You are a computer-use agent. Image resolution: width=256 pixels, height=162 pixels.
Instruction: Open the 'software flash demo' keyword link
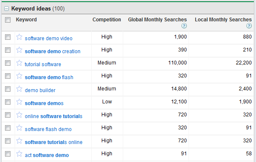(x=48, y=129)
